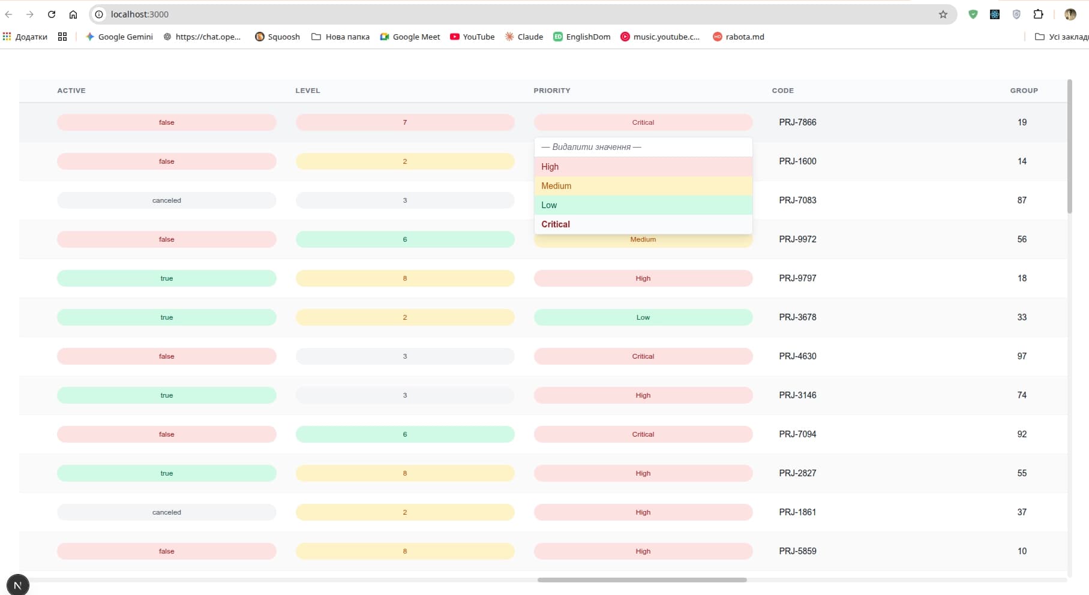Click the PRJ-1600 code cell
This screenshot has height=595, width=1089.
tap(797, 161)
